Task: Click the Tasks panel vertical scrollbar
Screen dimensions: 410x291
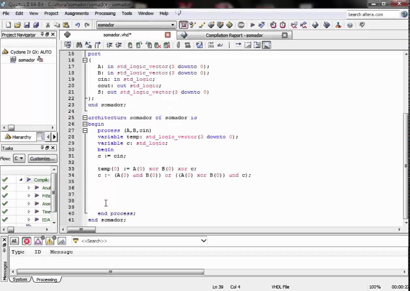Action: pos(54,192)
